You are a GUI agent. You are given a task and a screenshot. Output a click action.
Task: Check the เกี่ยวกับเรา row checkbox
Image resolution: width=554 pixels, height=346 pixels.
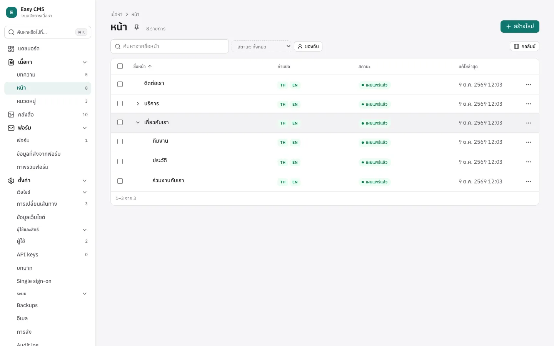coord(120,122)
